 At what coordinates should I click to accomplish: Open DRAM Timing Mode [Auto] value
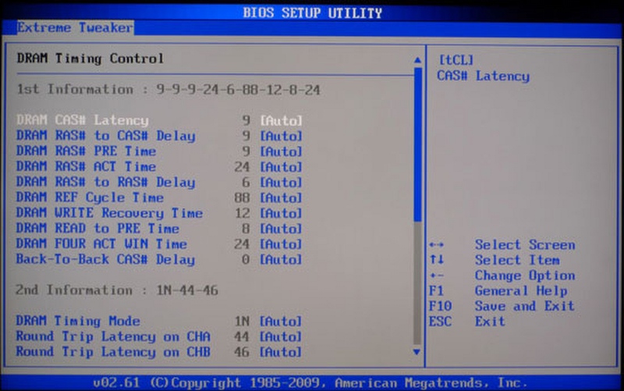(280, 322)
